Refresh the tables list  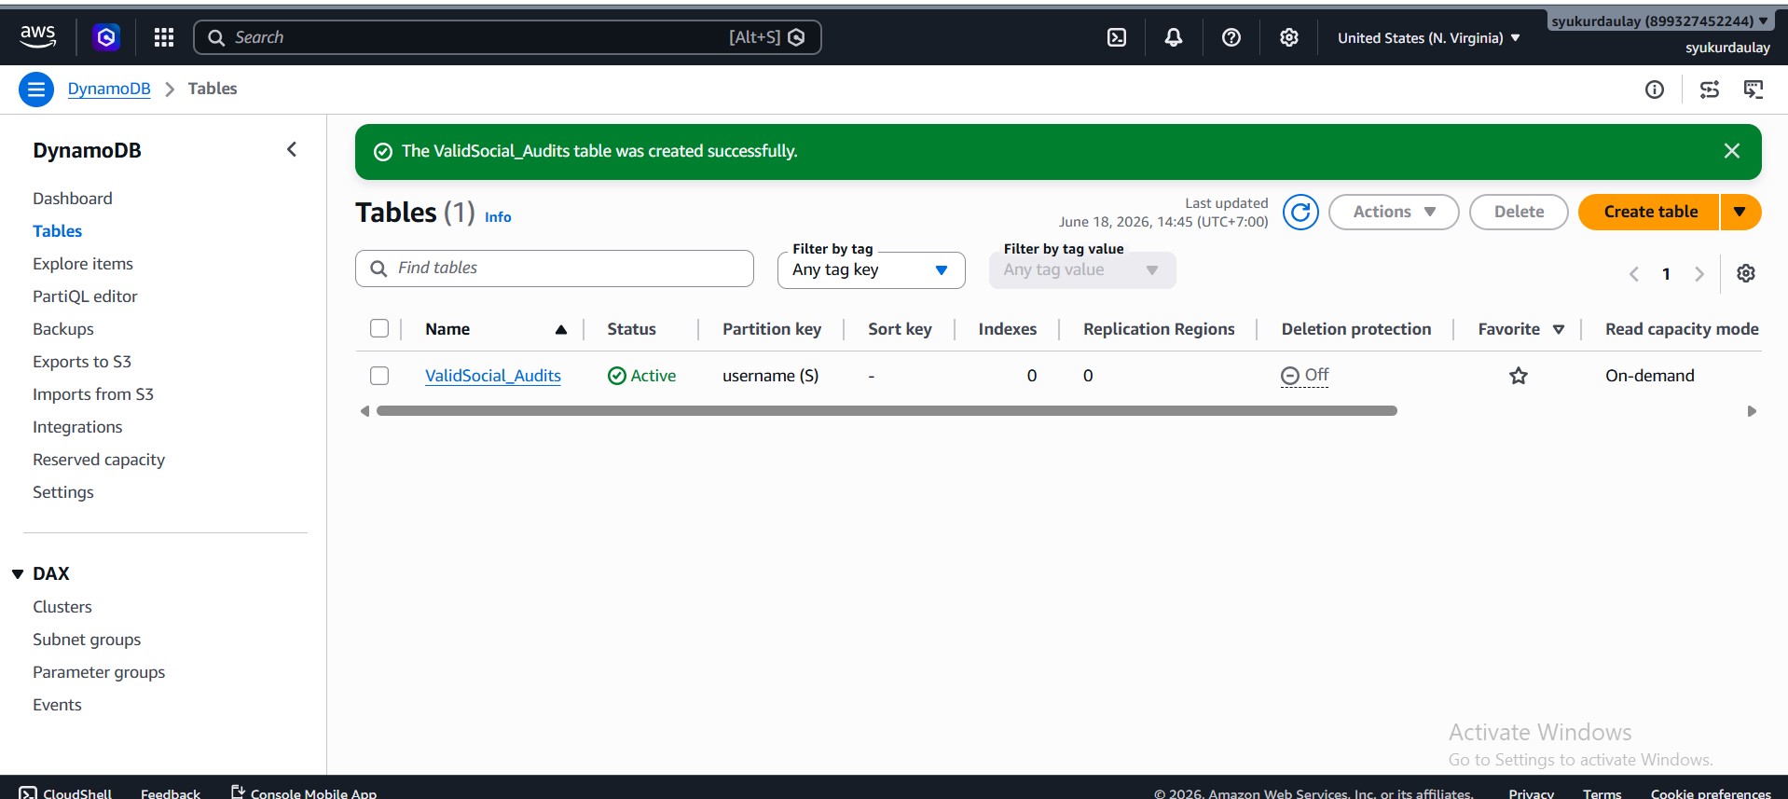coord(1300,212)
